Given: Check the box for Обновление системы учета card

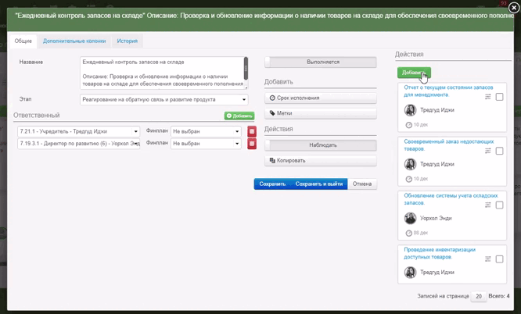Looking at the screenshot, I should [x=499, y=205].
